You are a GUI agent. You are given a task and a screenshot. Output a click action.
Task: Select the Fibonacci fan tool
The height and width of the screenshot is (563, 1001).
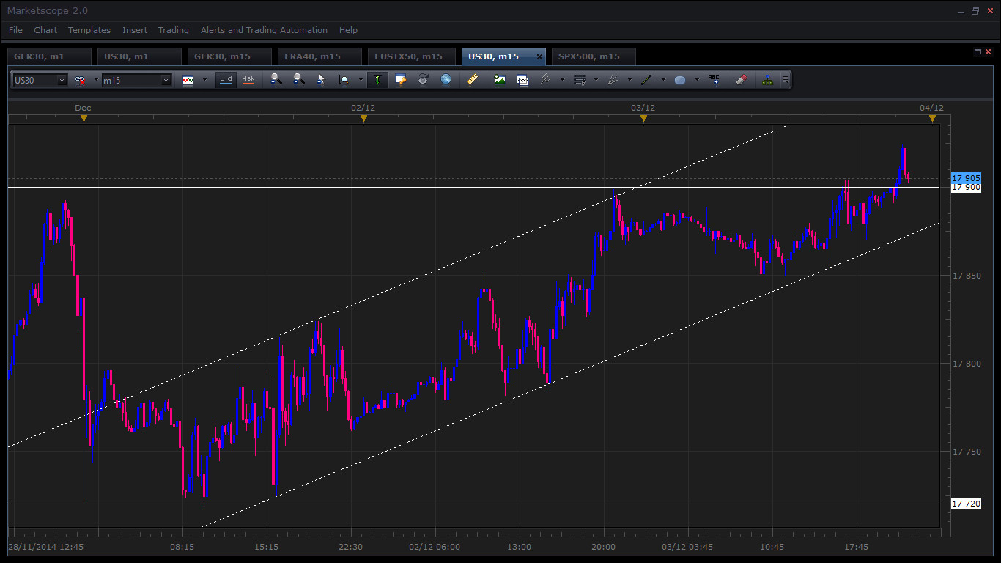pyautogui.click(x=613, y=80)
